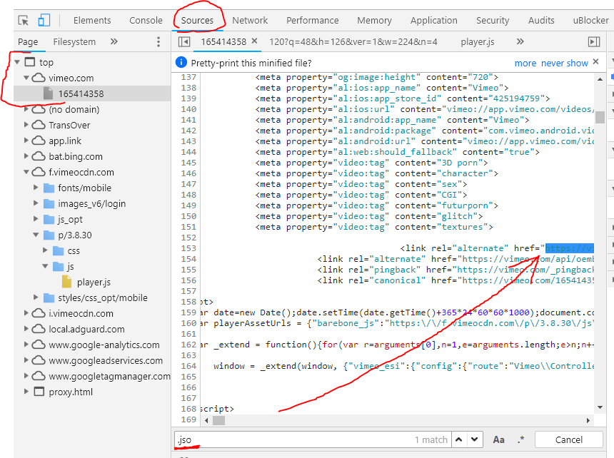Close the 165414358 file tab
Image resolution: width=614 pixels, height=458 pixels.
[x=255, y=41]
